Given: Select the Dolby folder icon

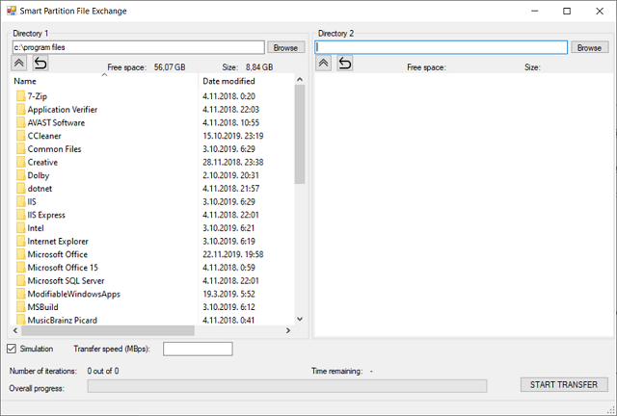Looking at the screenshot, I should [21, 175].
